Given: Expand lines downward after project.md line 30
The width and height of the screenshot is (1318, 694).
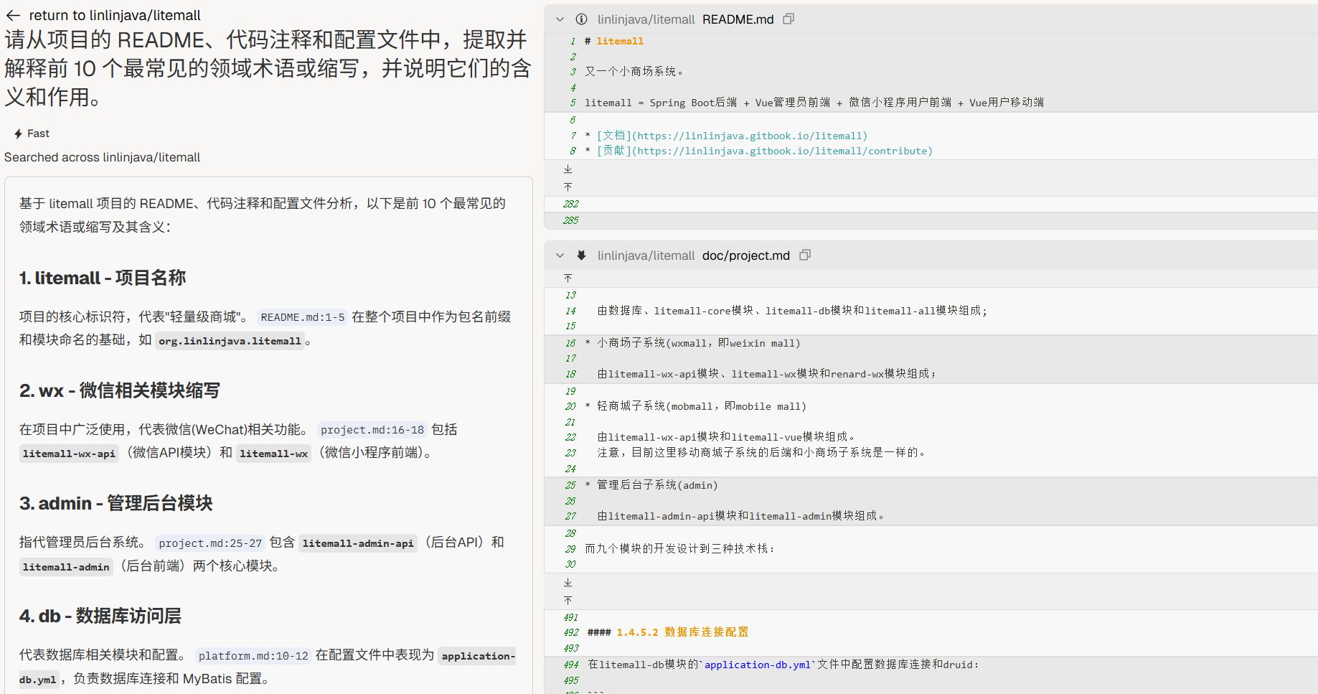Looking at the screenshot, I should tap(568, 582).
